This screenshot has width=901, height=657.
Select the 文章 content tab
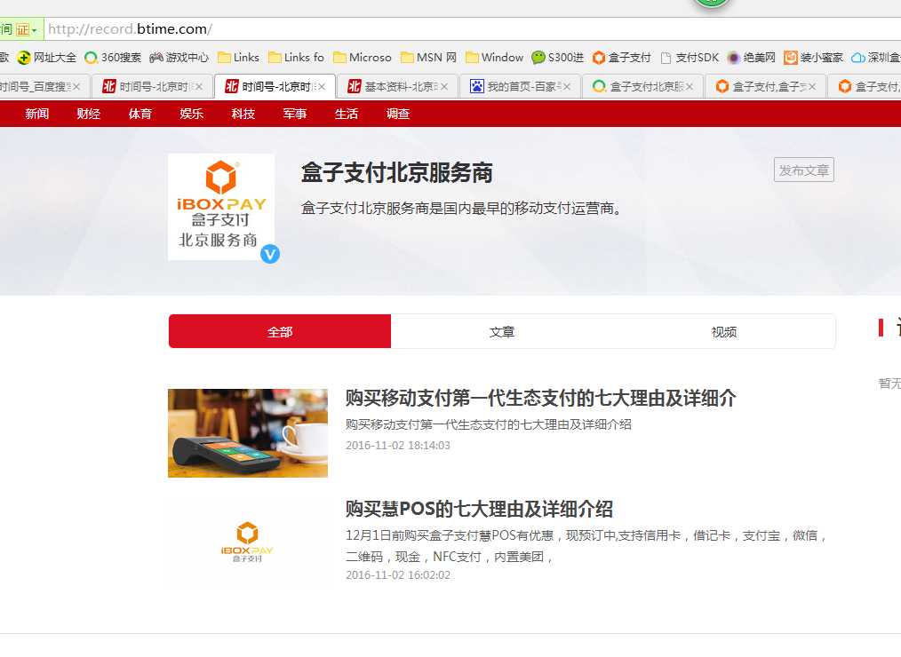click(x=502, y=331)
